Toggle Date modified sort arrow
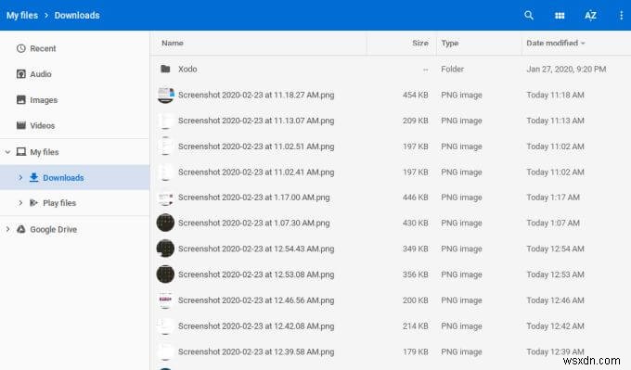The image size is (631, 370). (x=583, y=43)
